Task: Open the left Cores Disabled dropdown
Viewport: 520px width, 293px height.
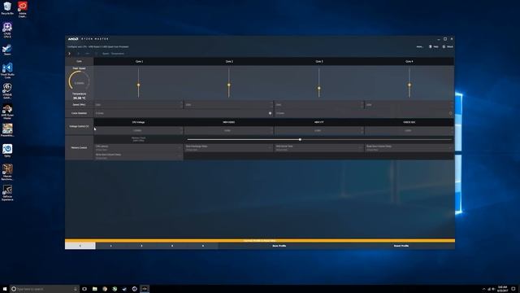Action: pyautogui.click(x=184, y=113)
